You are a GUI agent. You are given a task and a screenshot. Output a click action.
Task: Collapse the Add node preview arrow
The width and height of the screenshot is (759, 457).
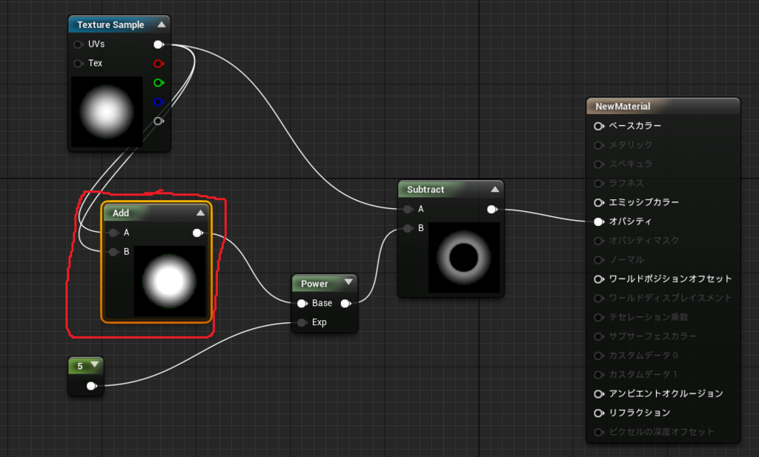tap(200, 213)
